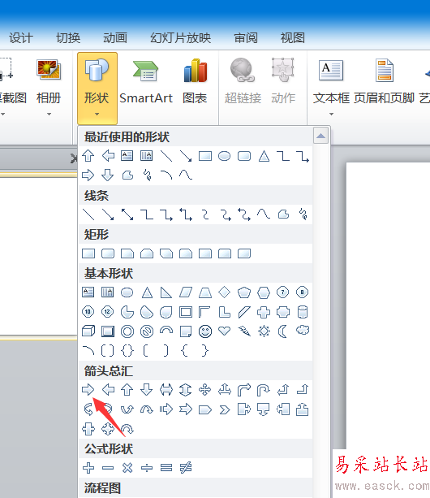
Task: Select up arrow under 箭头总汇
Action: (127, 389)
